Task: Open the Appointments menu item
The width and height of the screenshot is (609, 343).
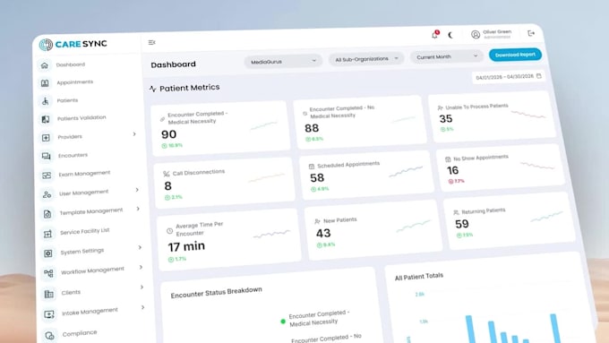Action: click(75, 82)
